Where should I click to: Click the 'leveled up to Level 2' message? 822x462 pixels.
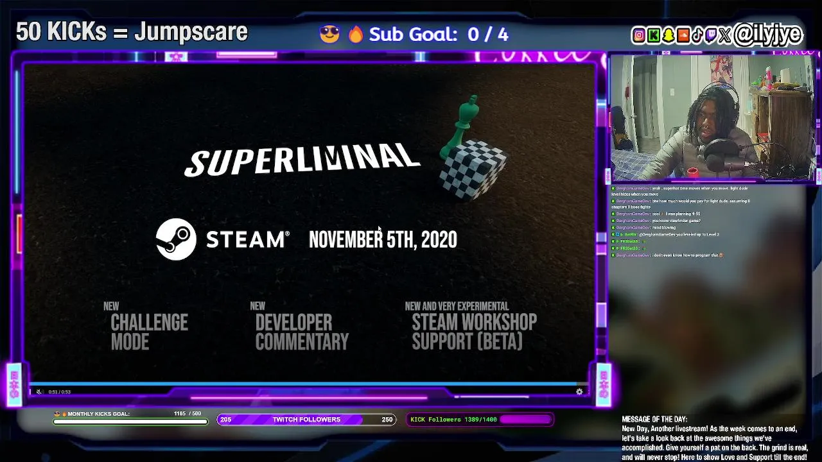click(665, 235)
